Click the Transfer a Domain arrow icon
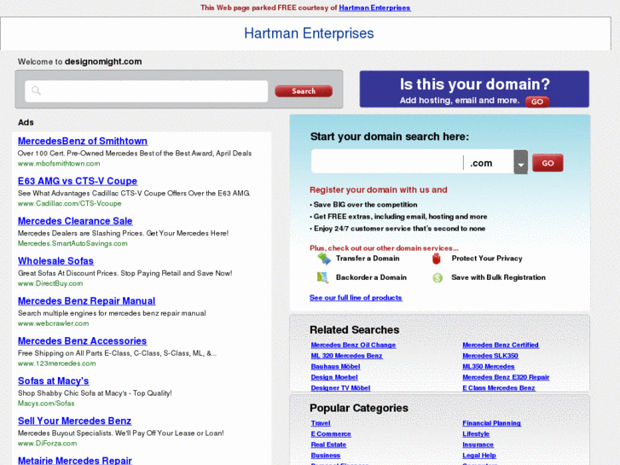The image size is (620, 465). [x=324, y=259]
